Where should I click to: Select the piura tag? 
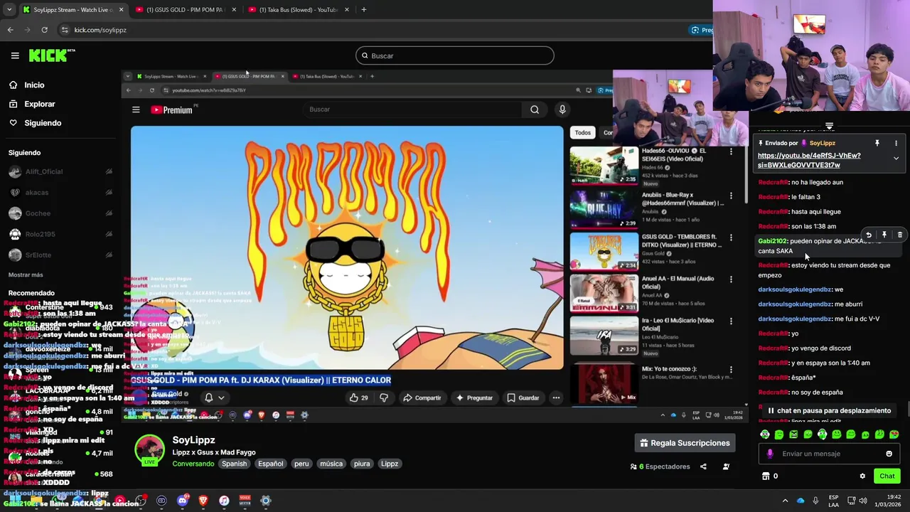point(362,464)
